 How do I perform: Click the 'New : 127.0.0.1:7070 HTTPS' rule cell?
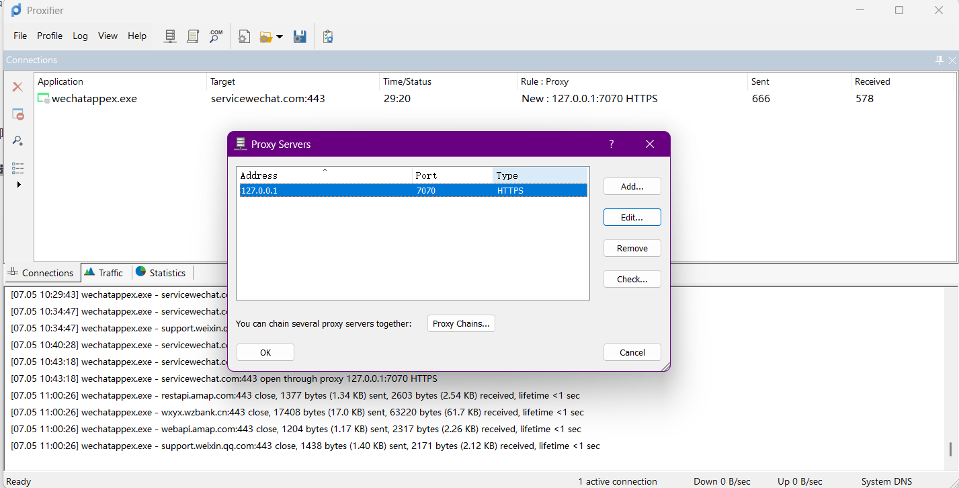589,98
